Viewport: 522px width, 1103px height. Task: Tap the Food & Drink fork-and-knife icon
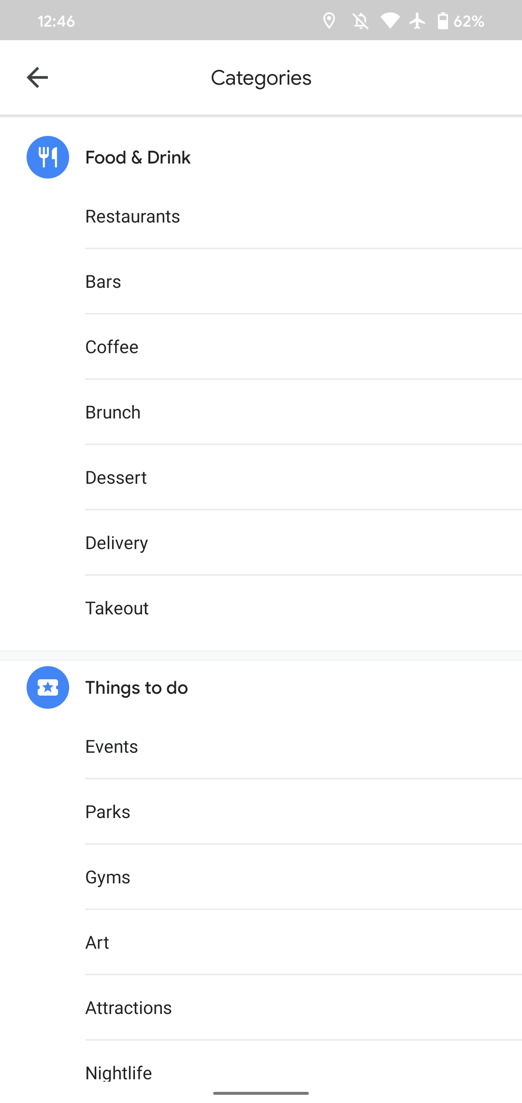(x=48, y=157)
